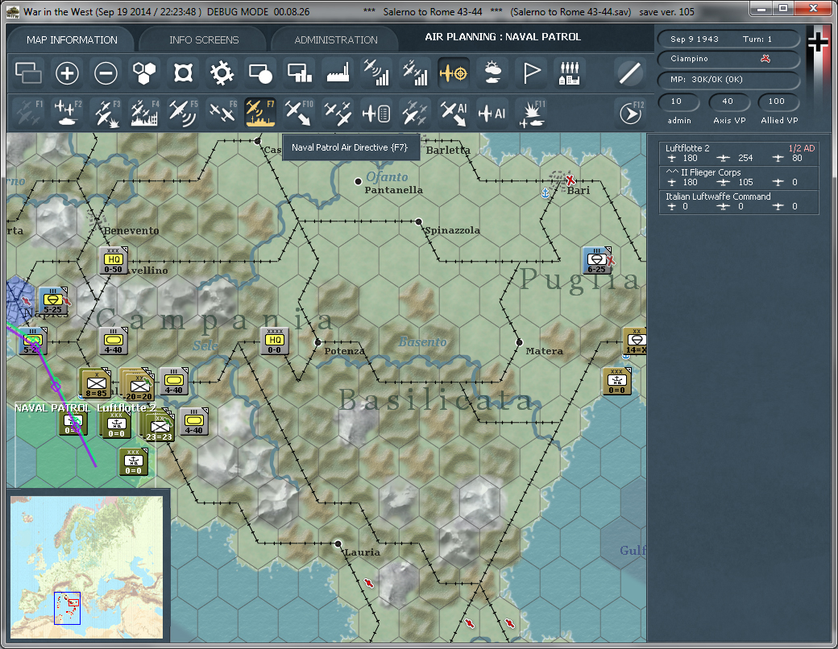Select the F7 naval patrol directive
The width and height of the screenshot is (838, 649).
(261, 113)
